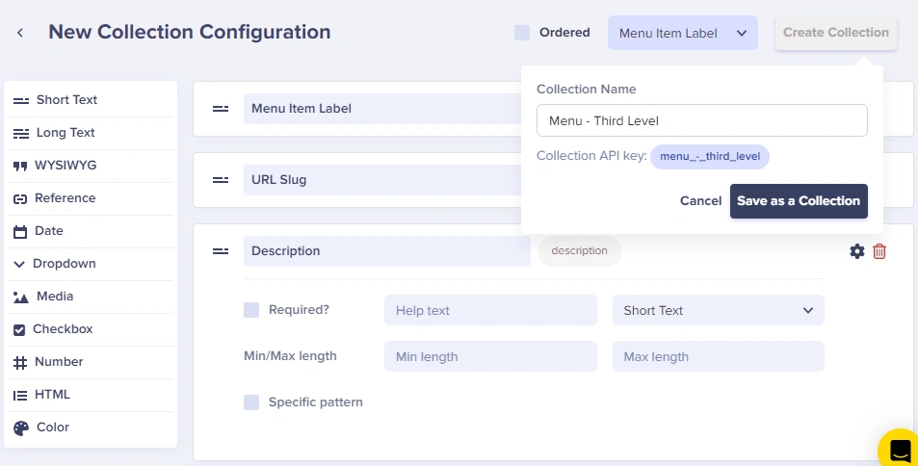Delete the Description field with trash icon
The image size is (918, 466).
tap(879, 251)
